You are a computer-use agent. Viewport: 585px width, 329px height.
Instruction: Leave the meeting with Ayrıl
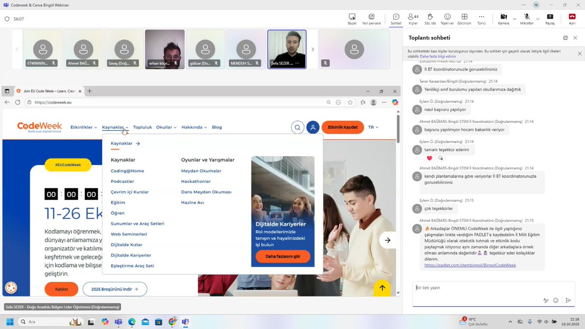[572, 19]
